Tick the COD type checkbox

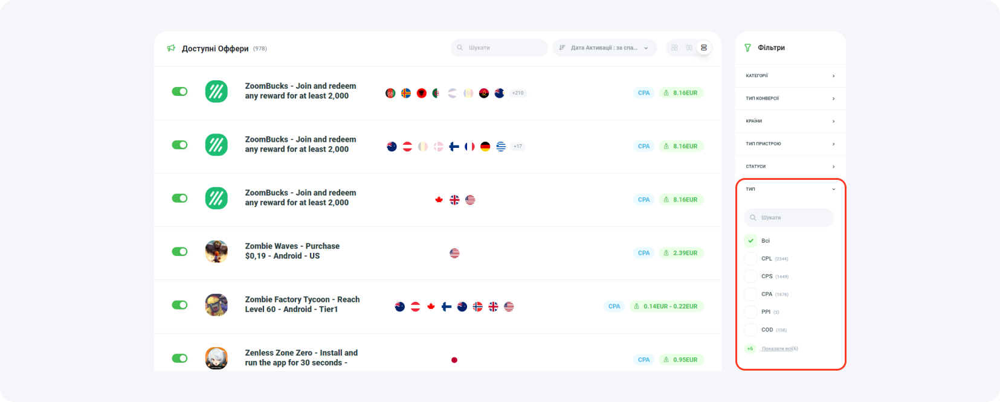click(750, 330)
